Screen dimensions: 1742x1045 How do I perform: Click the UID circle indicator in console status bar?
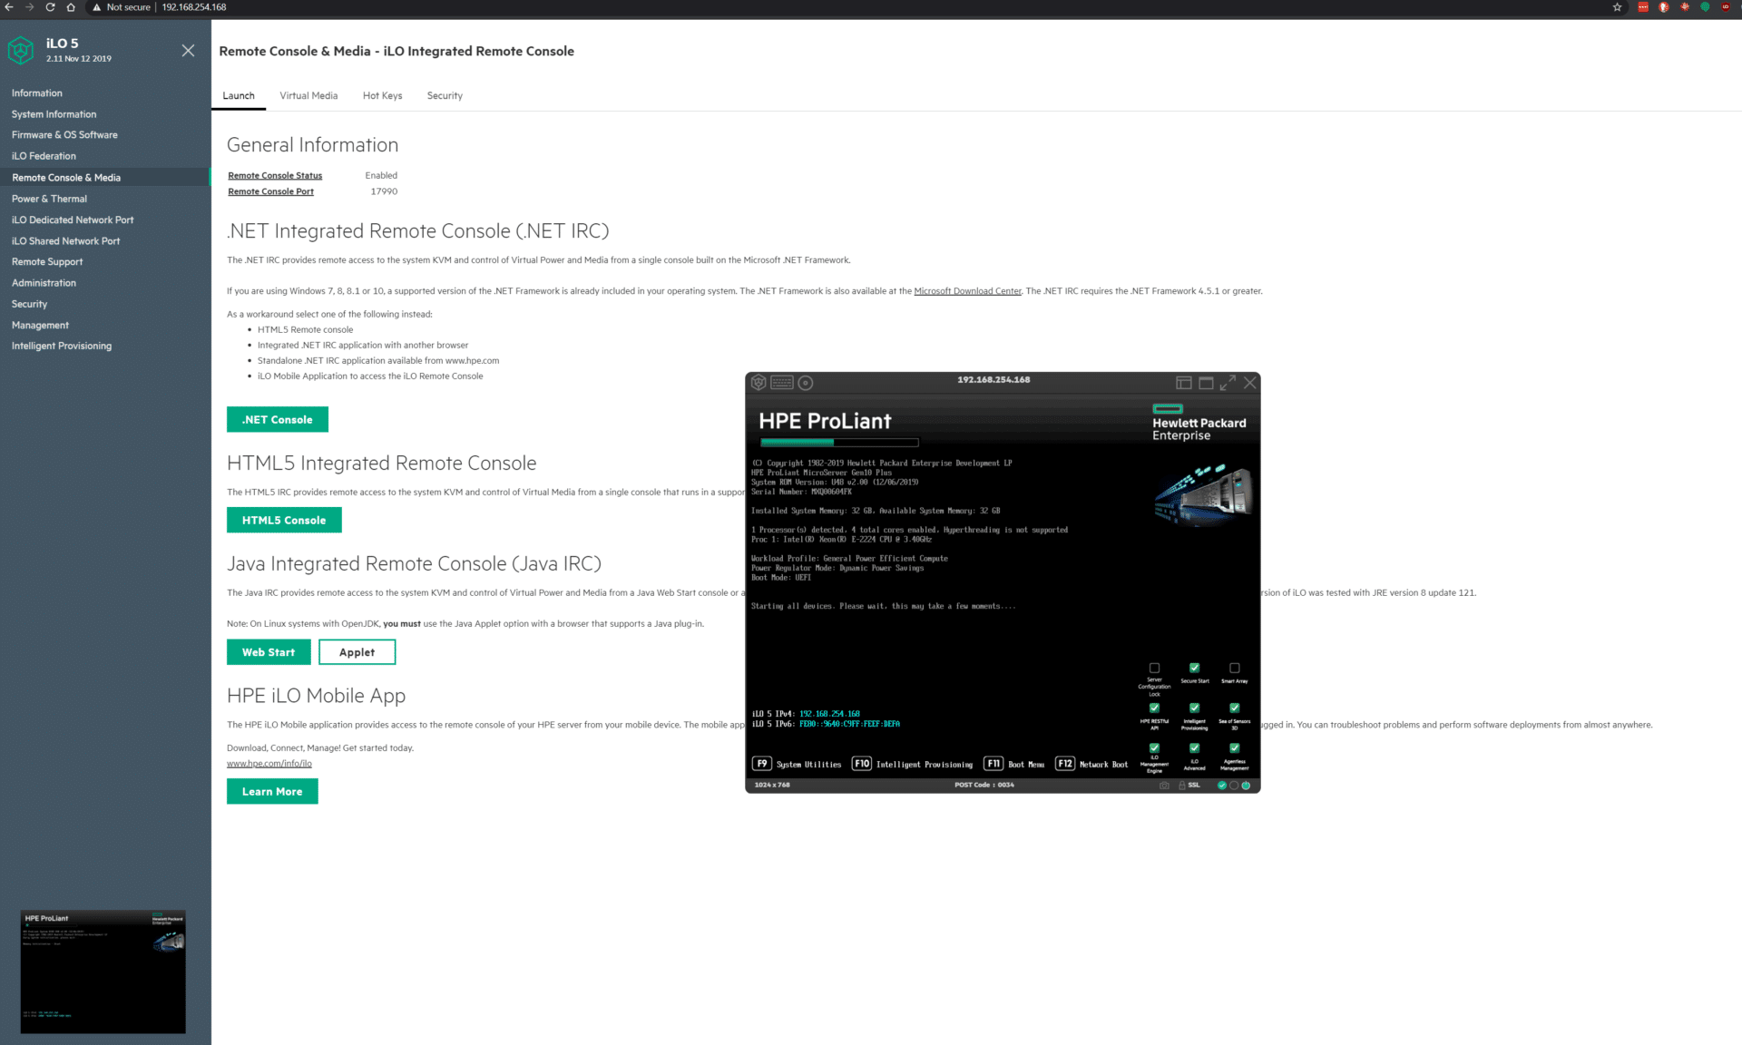pyautogui.click(x=1234, y=786)
